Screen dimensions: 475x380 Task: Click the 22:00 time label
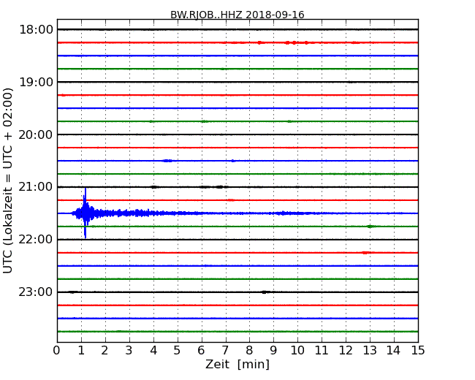(x=36, y=240)
